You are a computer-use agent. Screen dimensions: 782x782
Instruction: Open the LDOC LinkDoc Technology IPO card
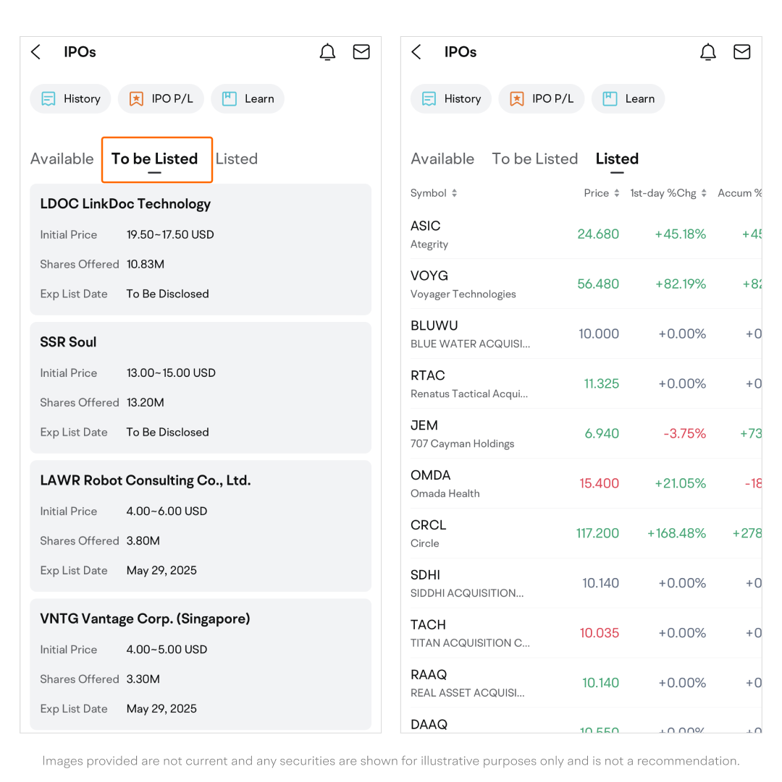201,249
